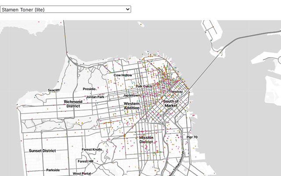Click the Polk Gulch label

click(x=144, y=86)
